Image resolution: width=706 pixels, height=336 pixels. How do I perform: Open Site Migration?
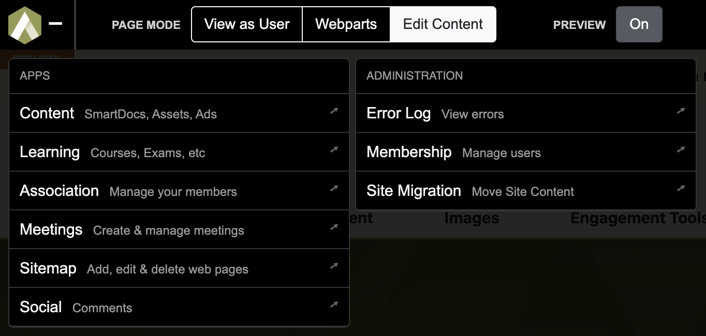526,191
